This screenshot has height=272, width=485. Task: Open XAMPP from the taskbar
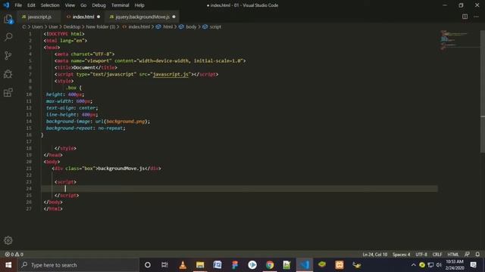[x=339, y=265]
